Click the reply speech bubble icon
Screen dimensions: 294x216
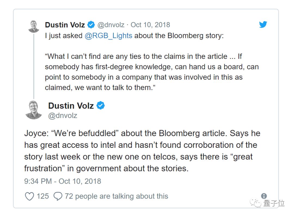tap(58, 196)
